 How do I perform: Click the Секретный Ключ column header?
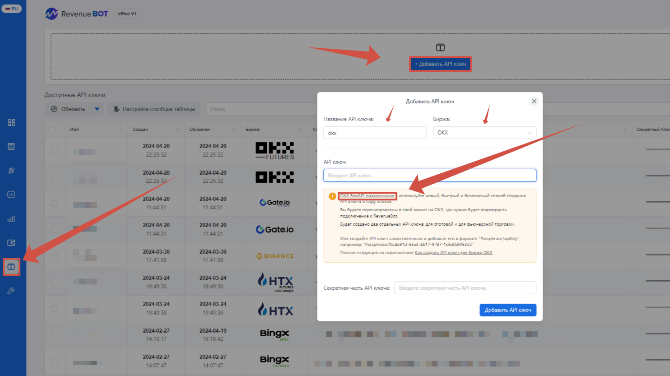(x=653, y=130)
